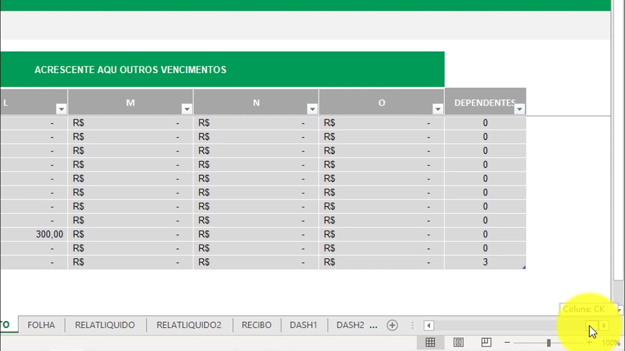Click the DEPENDENTES column header
This screenshot has height=351, width=625.
(485, 102)
